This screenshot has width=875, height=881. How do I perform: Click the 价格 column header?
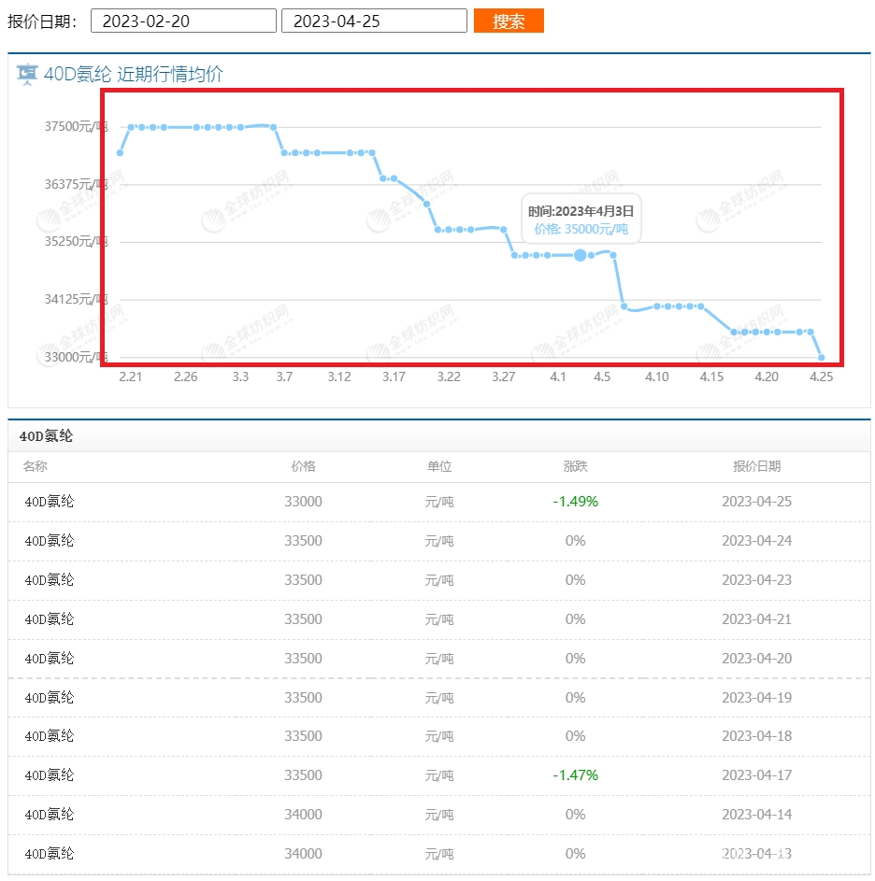tap(303, 466)
